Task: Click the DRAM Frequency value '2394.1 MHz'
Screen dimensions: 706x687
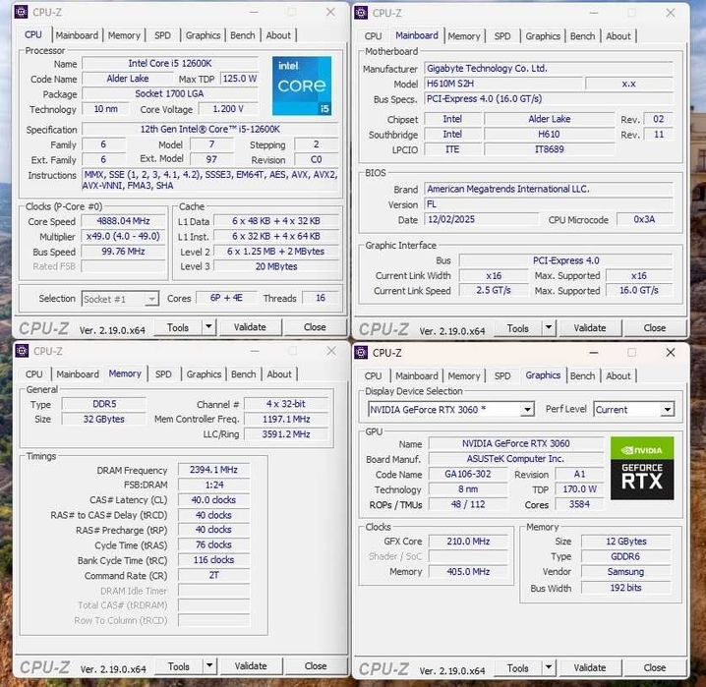Action: point(213,470)
